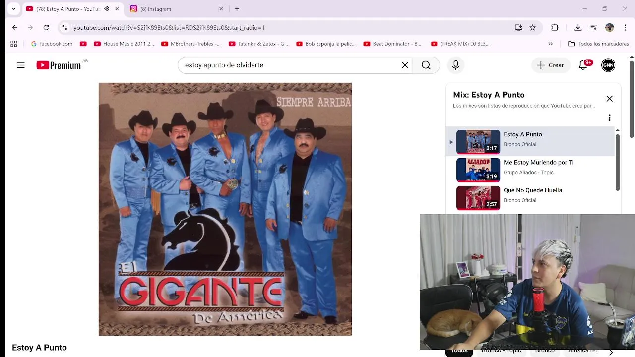Screen dimensions: 635x357
Task: View site information icon in address bar
Action: point(64,28)
